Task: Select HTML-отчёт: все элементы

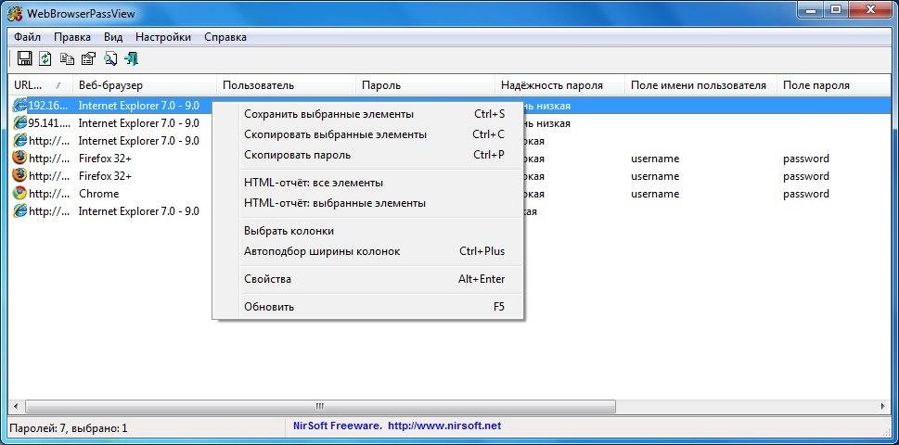Action: [368, 183]
